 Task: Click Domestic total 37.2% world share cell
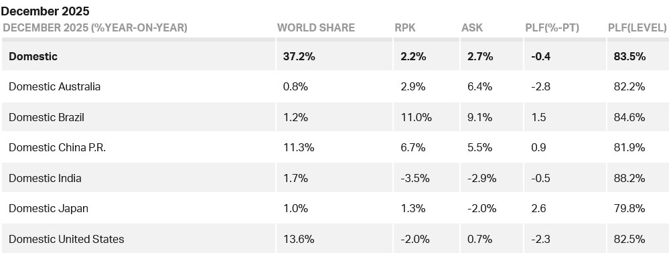(x=299, y=56)
